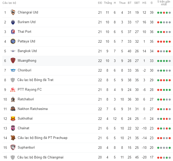Viewport: 173px width, 161px height.
Task: Click the Chainat pink badge icon
Action: pyautogui.click(x=13, y=128)
